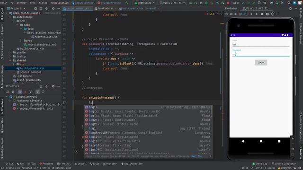Tap Android back navigation button on emulator screen
This screenshot has width=303, height=170.
coord(243,141)
